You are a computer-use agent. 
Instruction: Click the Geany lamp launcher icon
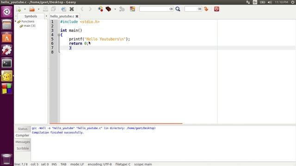click(7, 76)
